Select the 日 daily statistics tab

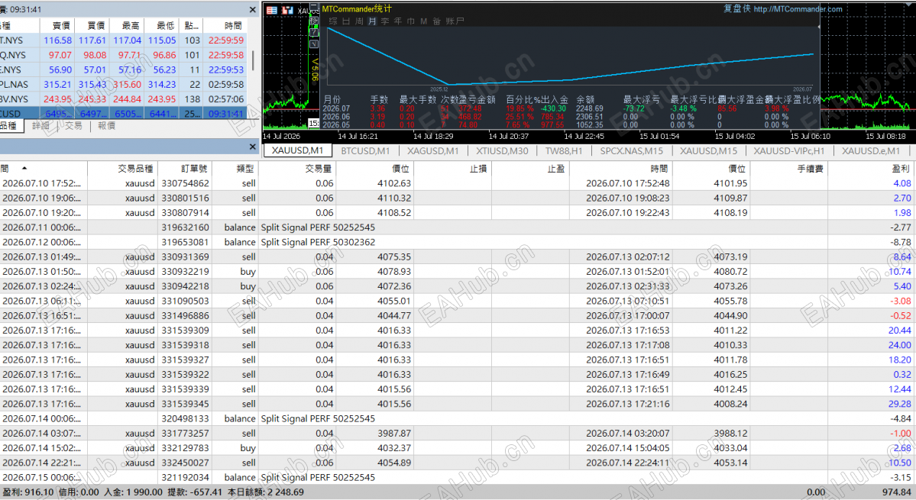pyautogui.click(x=346, y=21)
